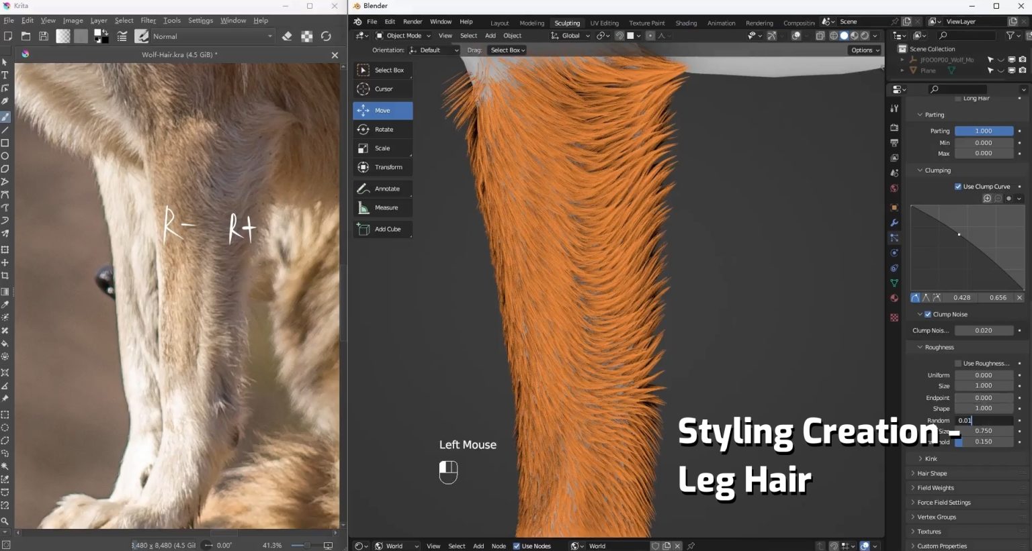Expand the Hair Shape section
Image resolution: width=1032 pixels, height=551 pixels.
coord(931,473)
